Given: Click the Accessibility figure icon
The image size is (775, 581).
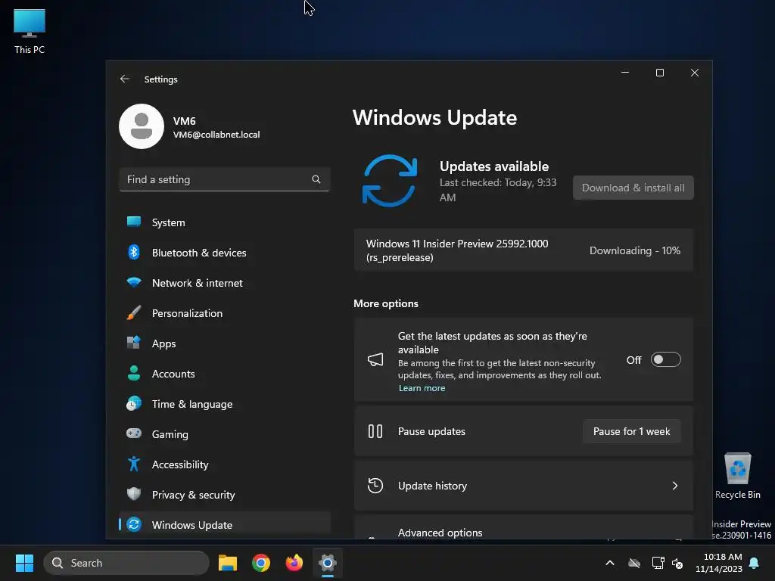Looking at the screenshot, I should pos(133,464).
